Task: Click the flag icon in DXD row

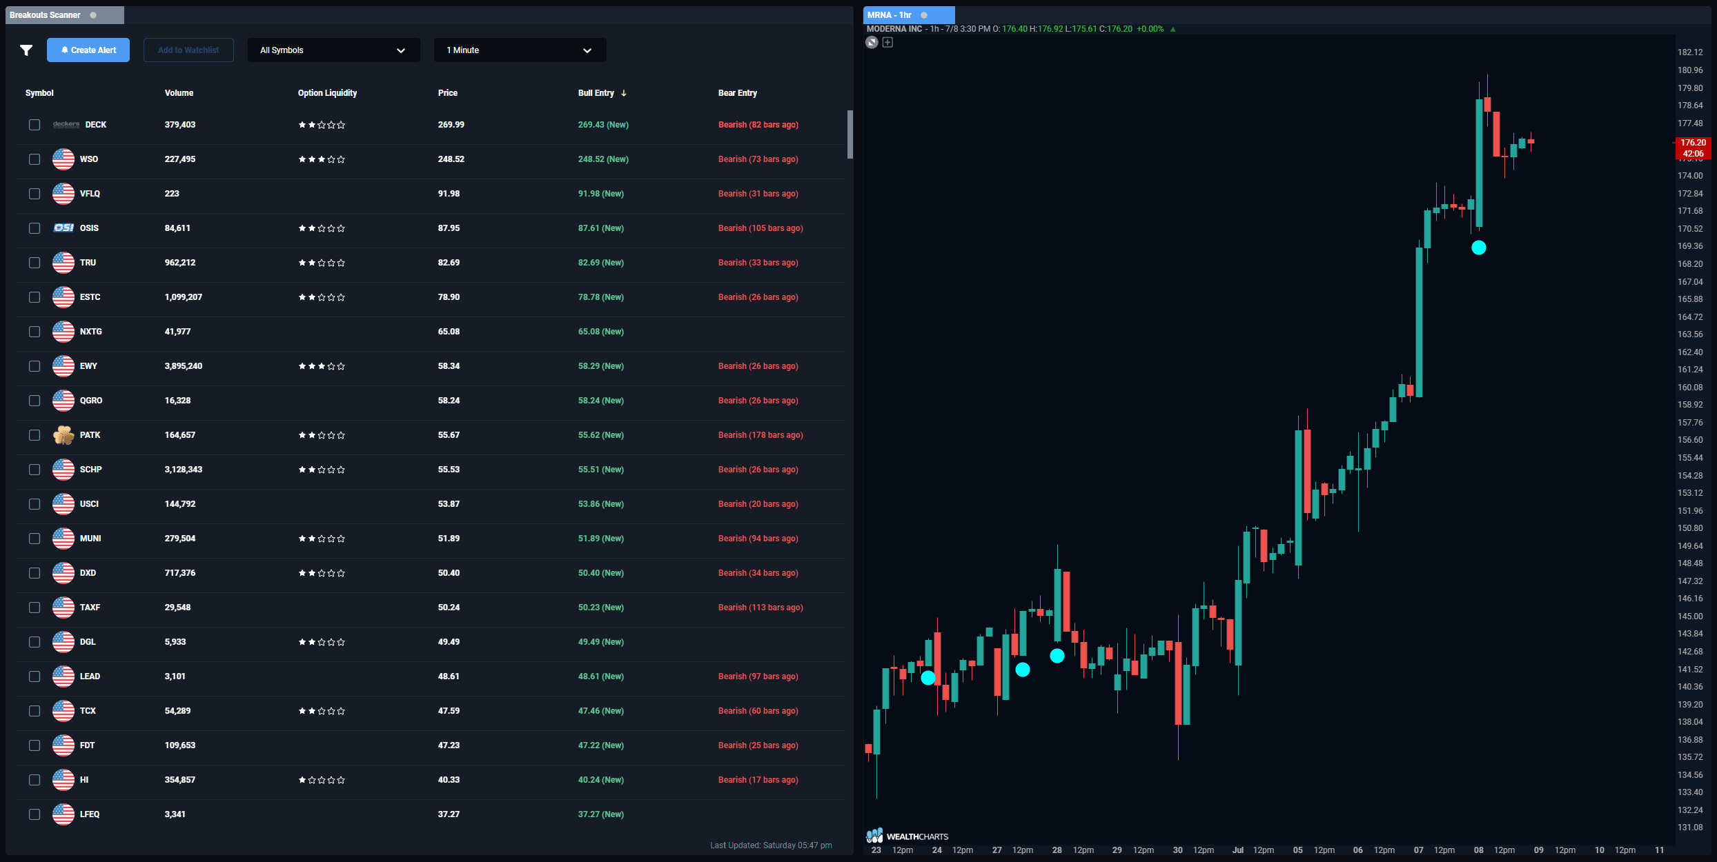Action: click(63, 573)
